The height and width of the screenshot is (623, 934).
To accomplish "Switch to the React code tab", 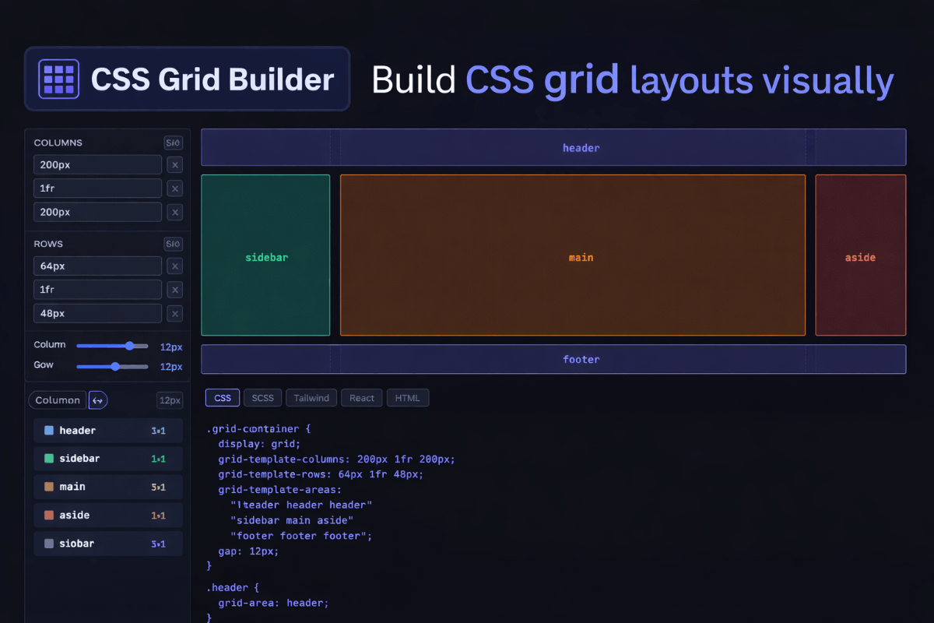I will coord(362,398).
